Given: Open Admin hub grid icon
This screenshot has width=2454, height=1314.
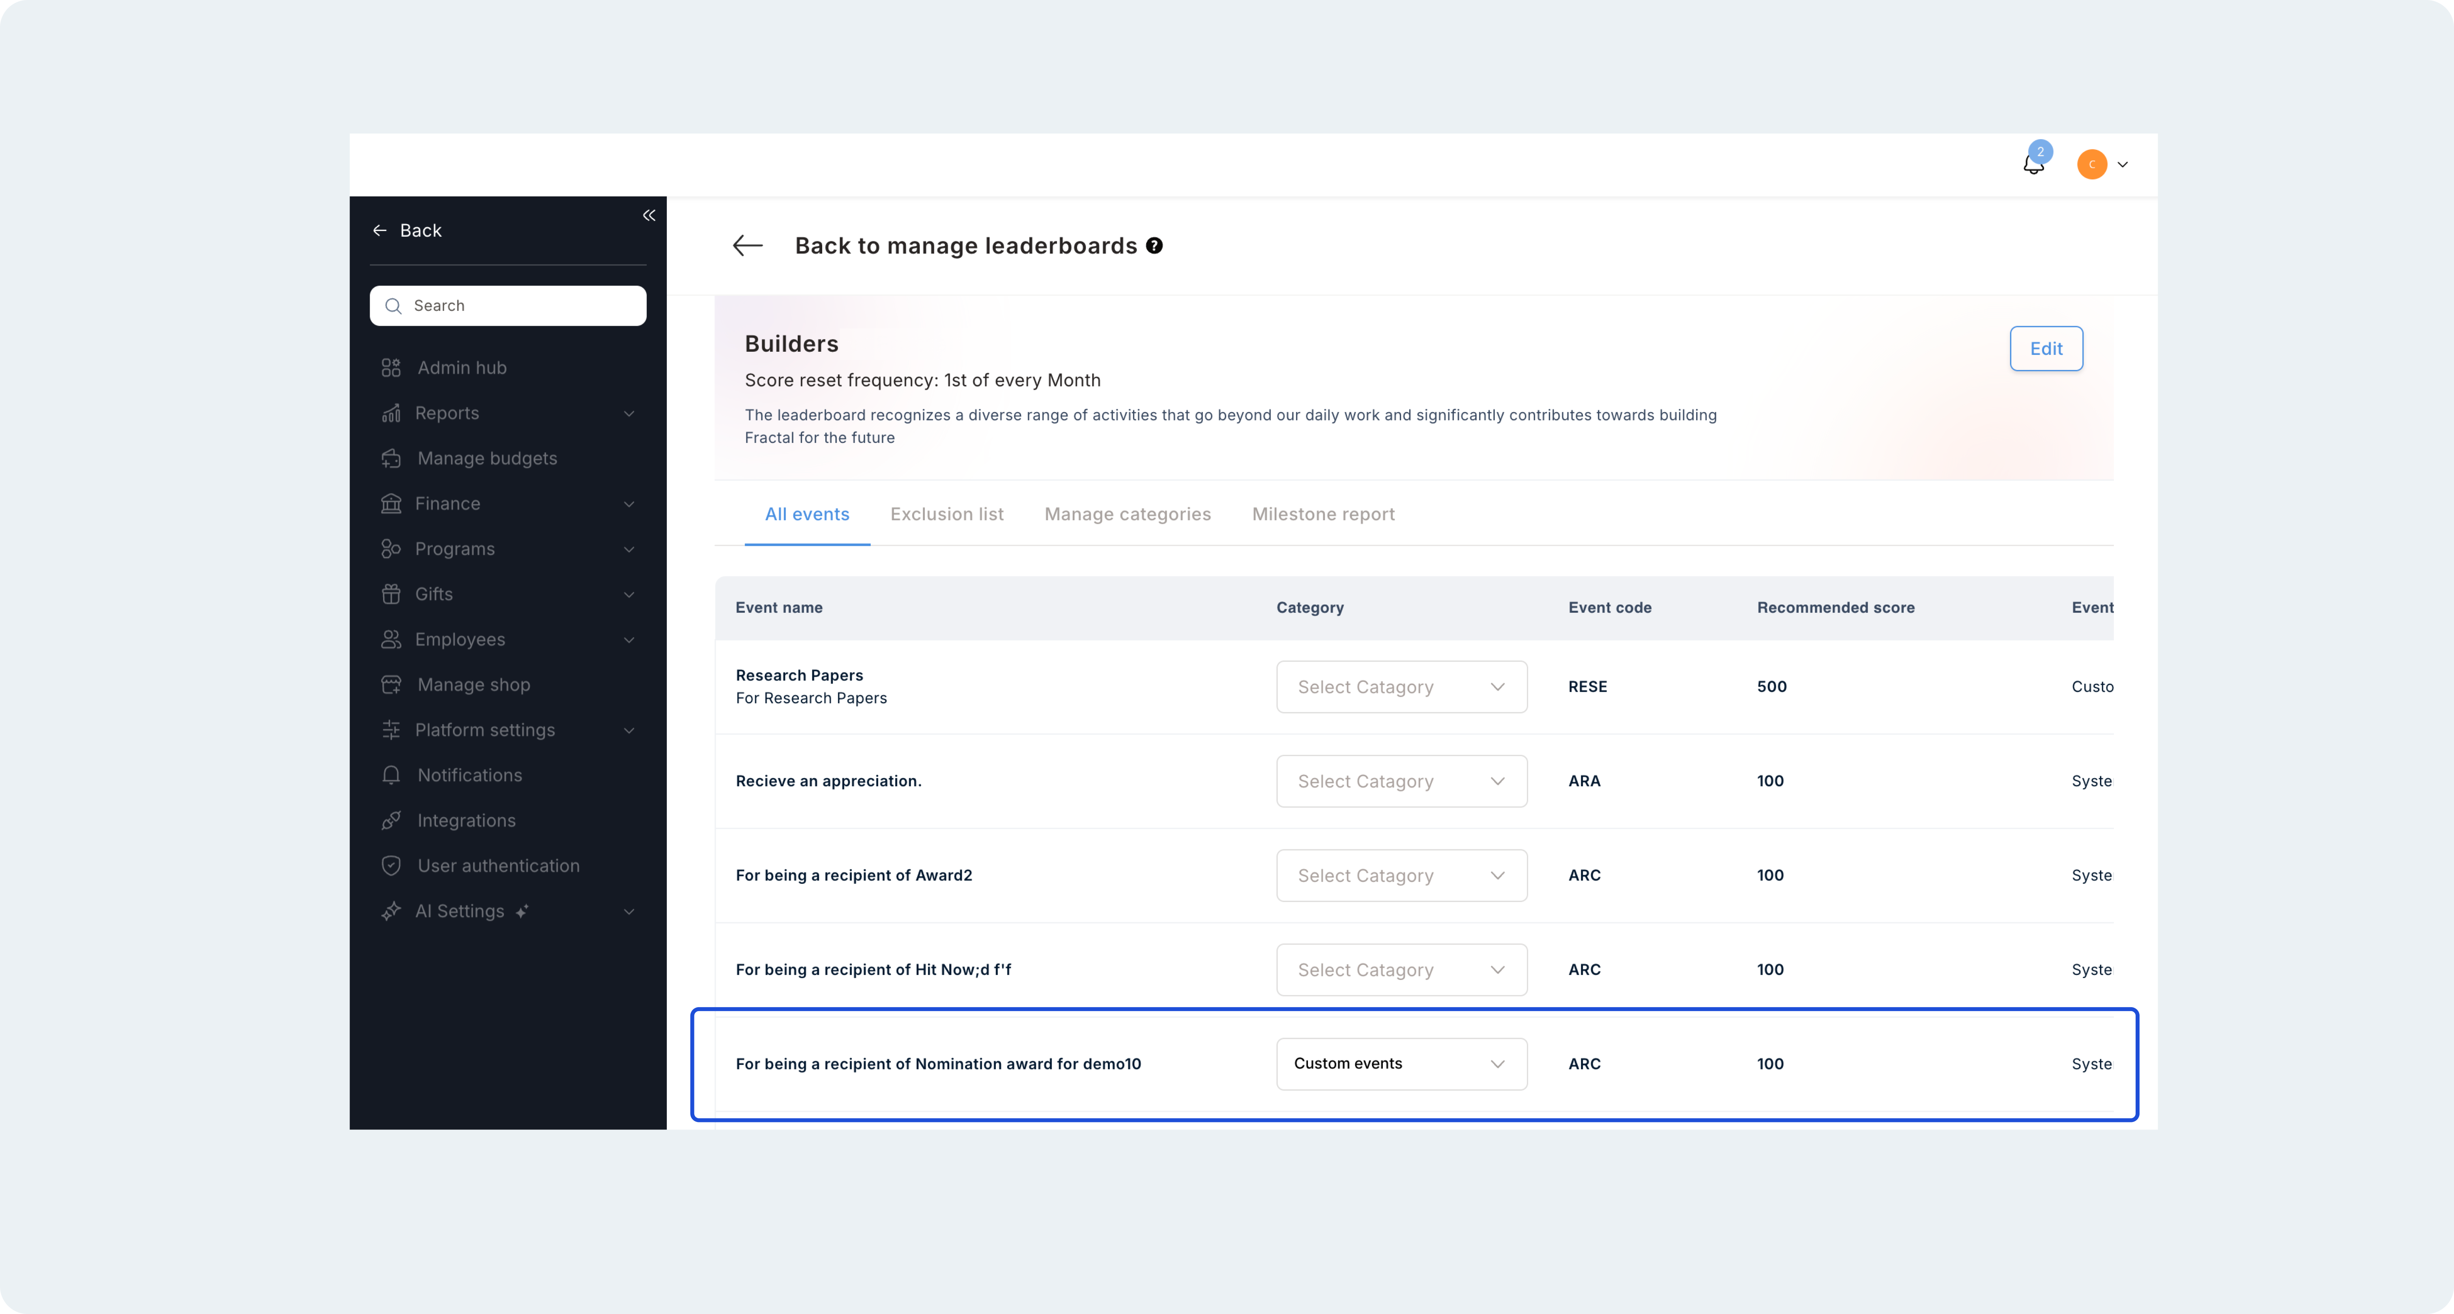Looking at the screenshot, I should click(391, 368).
